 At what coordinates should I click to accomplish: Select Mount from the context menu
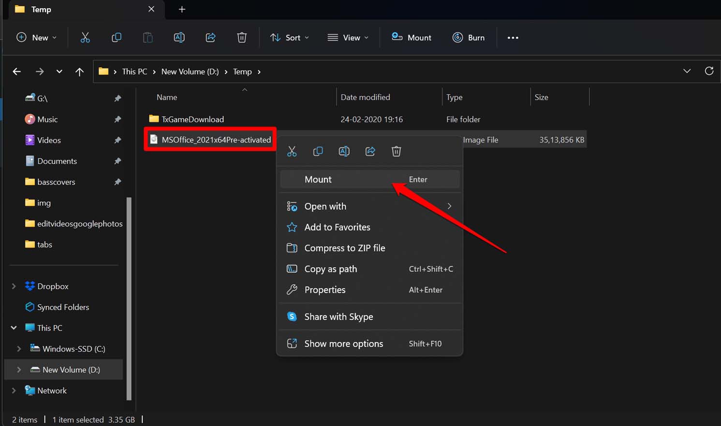[318, 179]
